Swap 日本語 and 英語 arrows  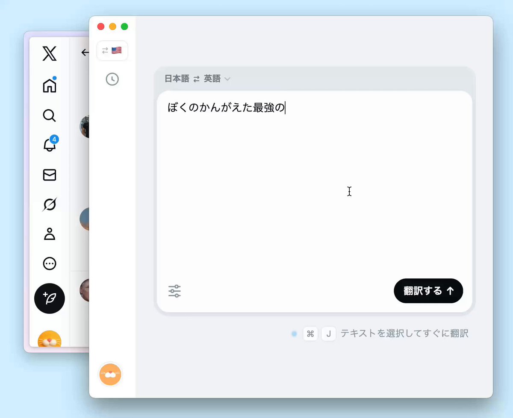click(x=197, y=79)
